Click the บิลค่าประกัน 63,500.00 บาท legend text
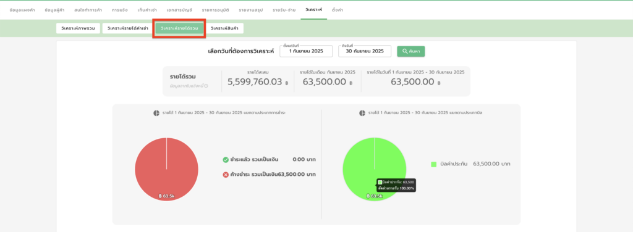The height and width of the screenshot is (232, 633). tap(475, 164)
